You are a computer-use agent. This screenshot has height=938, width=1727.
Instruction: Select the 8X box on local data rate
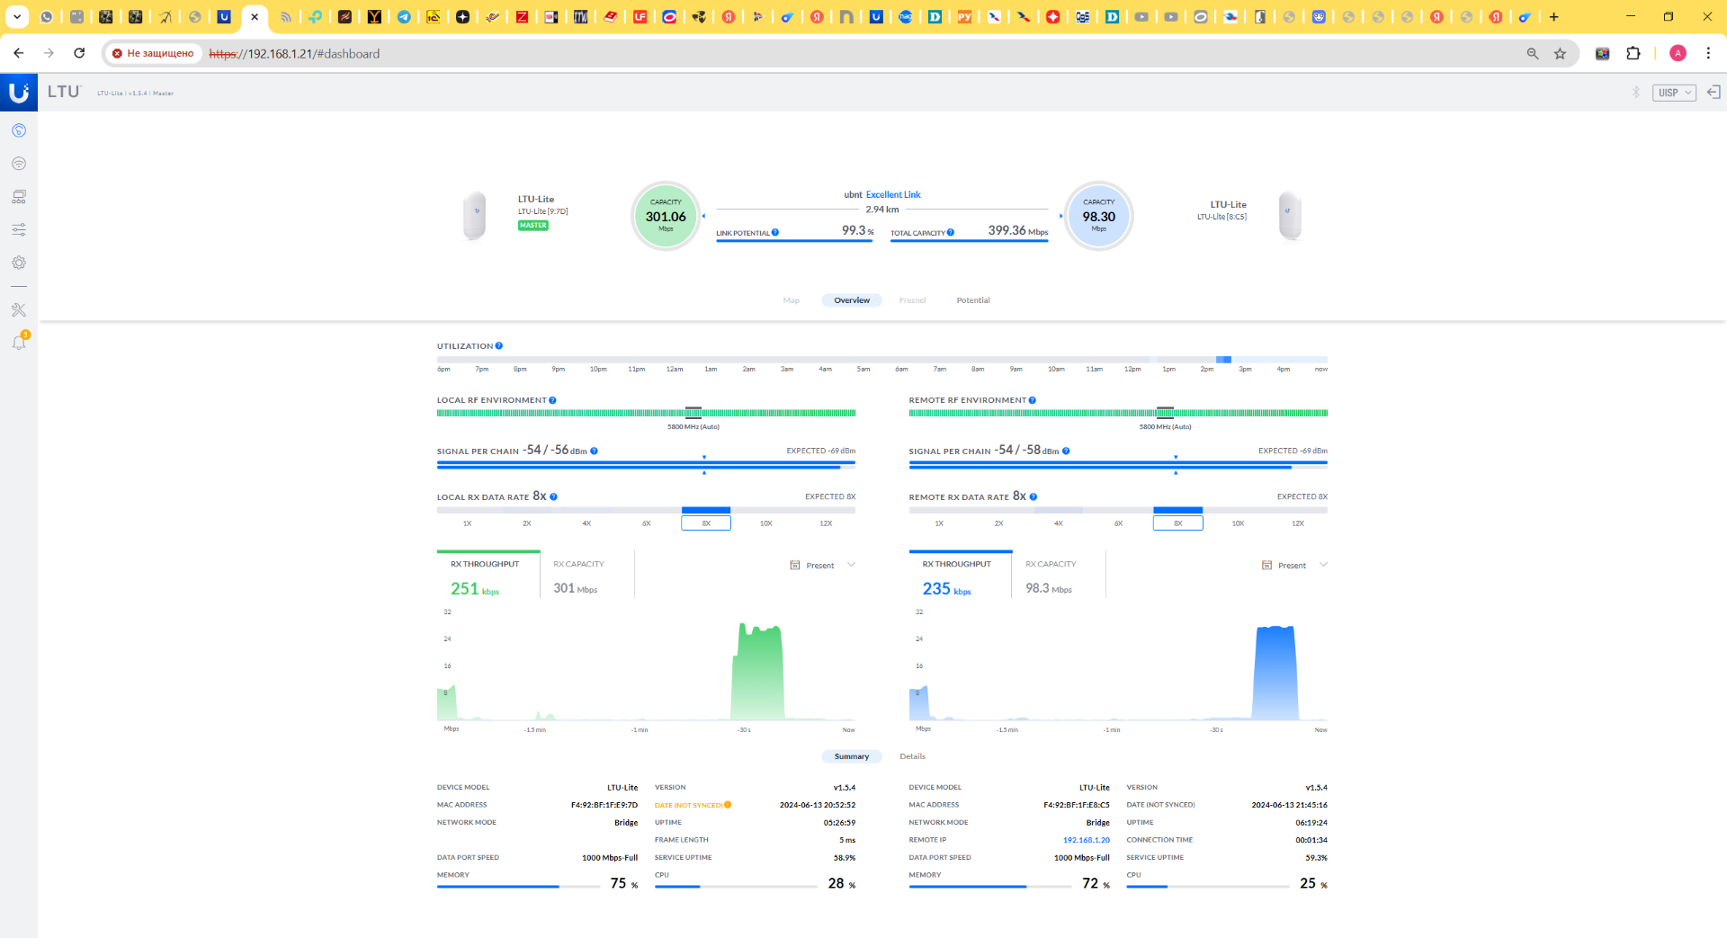[x=706, y=523]
